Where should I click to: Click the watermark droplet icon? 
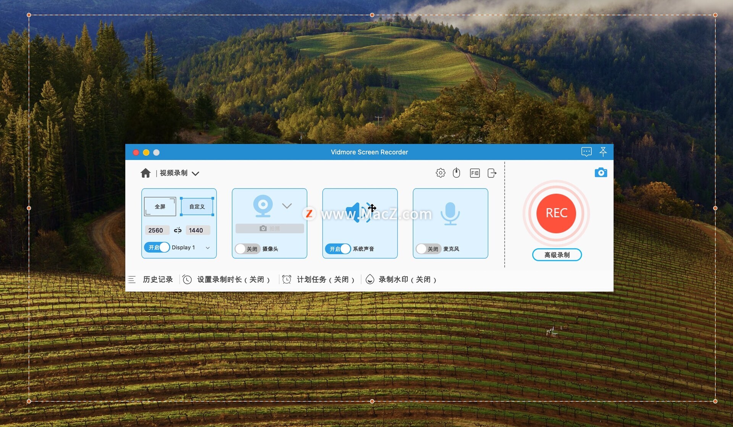coord(370,280)
